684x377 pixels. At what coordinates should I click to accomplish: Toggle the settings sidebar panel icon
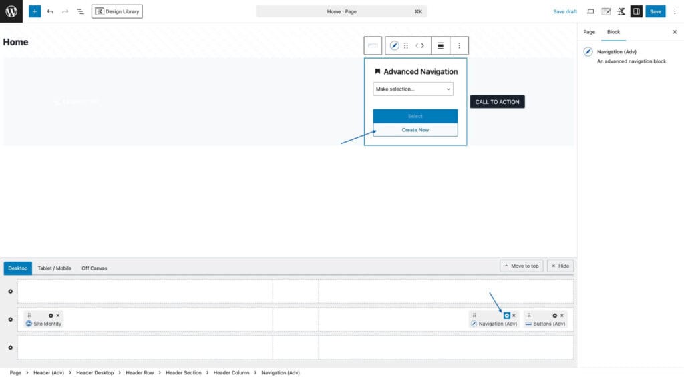[x=636, y=11]
